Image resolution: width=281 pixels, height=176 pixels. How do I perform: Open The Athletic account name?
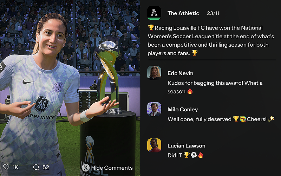183,13
